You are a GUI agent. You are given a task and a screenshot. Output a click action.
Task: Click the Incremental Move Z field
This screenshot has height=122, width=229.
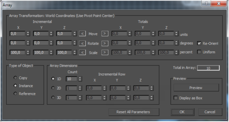click(x=64, y=34)
